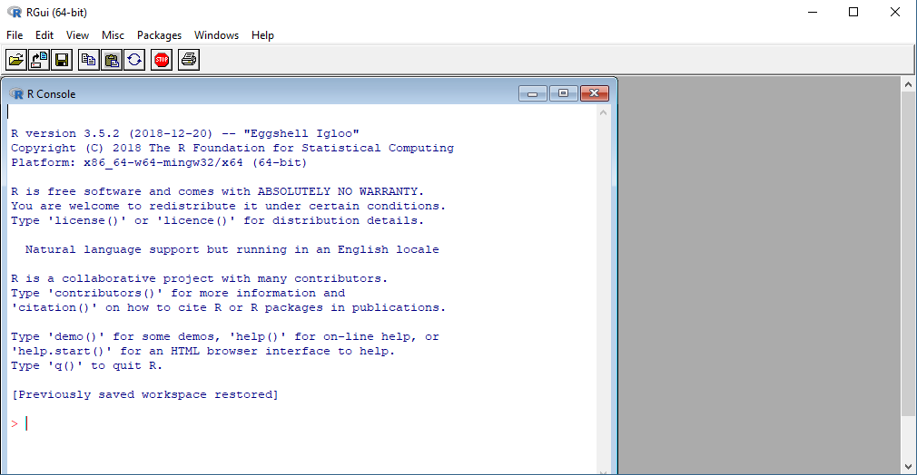The image size is (917, 475).
Task: Click the RGui workspace scrollbar up arrow
Action: pyautogui.click(x=908, y=84)
